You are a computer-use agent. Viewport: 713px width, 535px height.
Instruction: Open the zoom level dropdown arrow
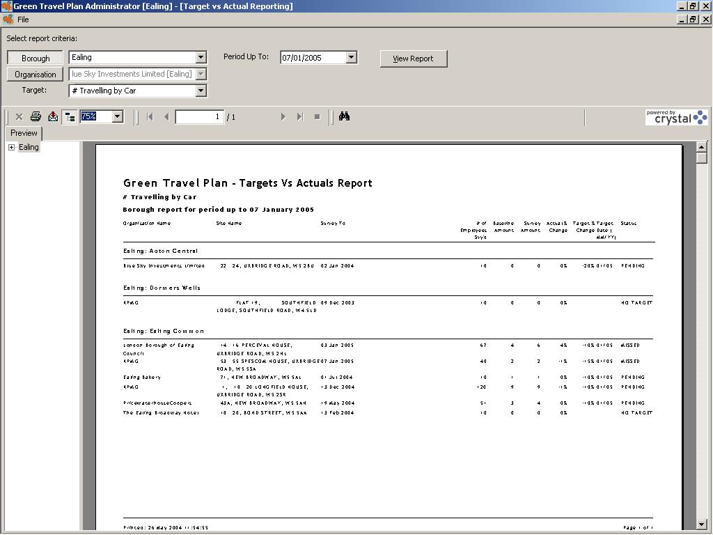coord(117,116)
